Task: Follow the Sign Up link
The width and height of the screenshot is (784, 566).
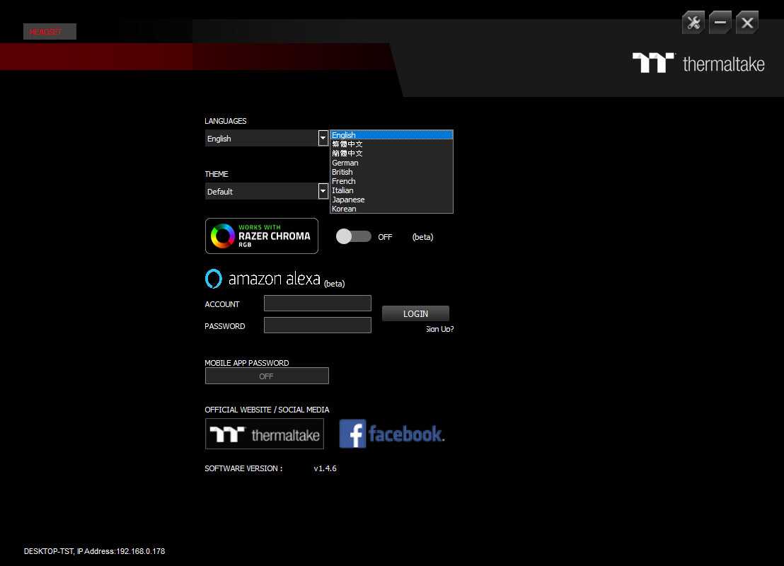Action: coord(439,329)
